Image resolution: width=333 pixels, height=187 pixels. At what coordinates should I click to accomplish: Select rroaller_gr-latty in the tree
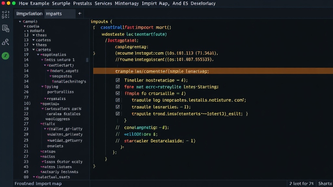pos(65,129)
